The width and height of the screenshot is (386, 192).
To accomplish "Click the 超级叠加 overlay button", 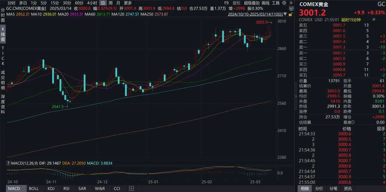I will 252,3.
